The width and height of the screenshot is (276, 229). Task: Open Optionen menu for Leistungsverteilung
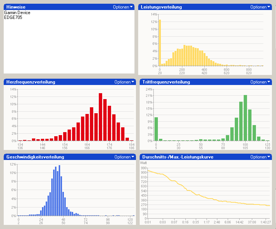[x=260, y=7]
